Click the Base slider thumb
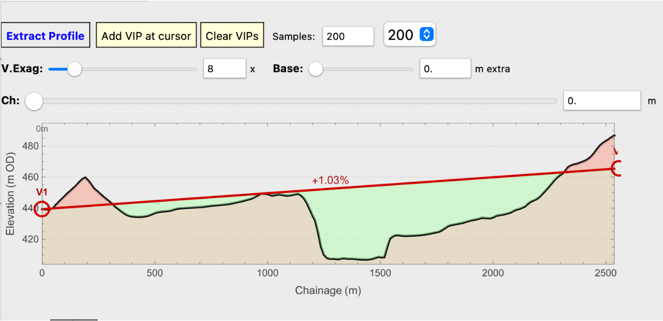663x321 pixels. (x=315, y=69)
